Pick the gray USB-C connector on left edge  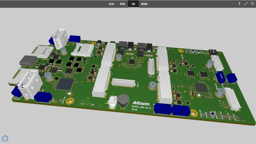click(x=29, y=61)
